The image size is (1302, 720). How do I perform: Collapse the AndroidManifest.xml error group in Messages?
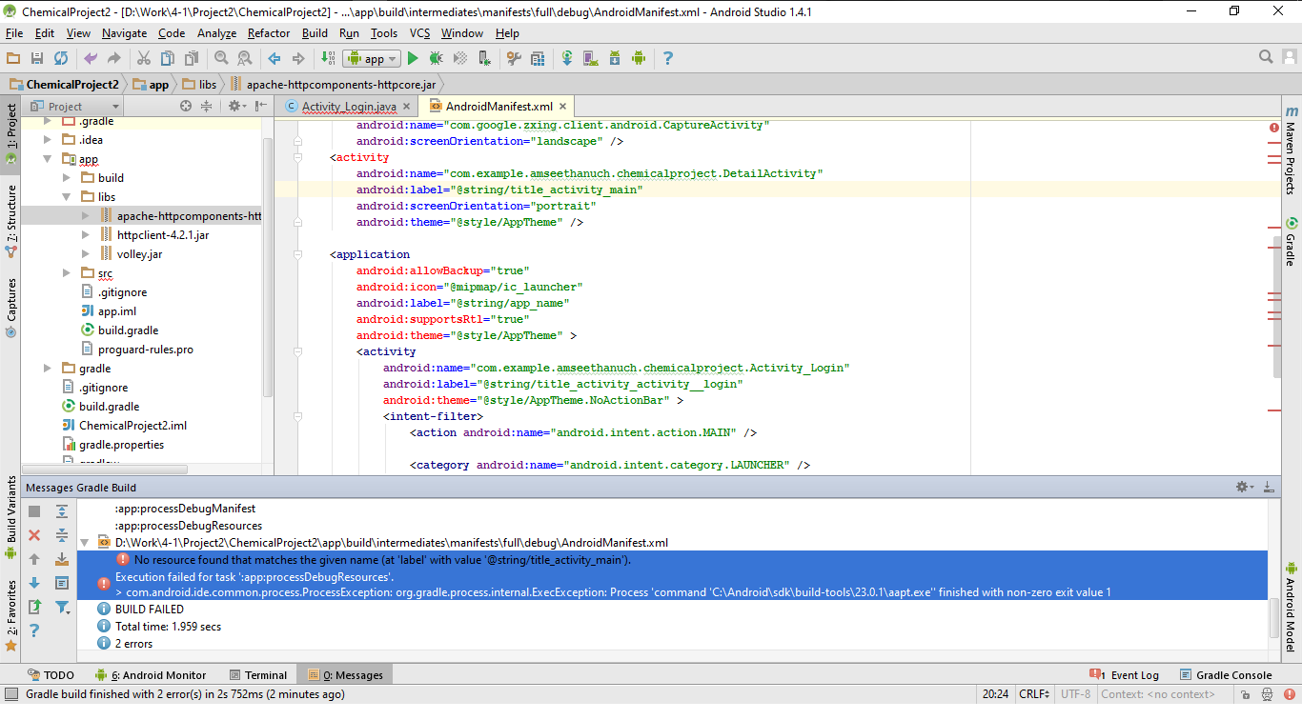[84, 542]
